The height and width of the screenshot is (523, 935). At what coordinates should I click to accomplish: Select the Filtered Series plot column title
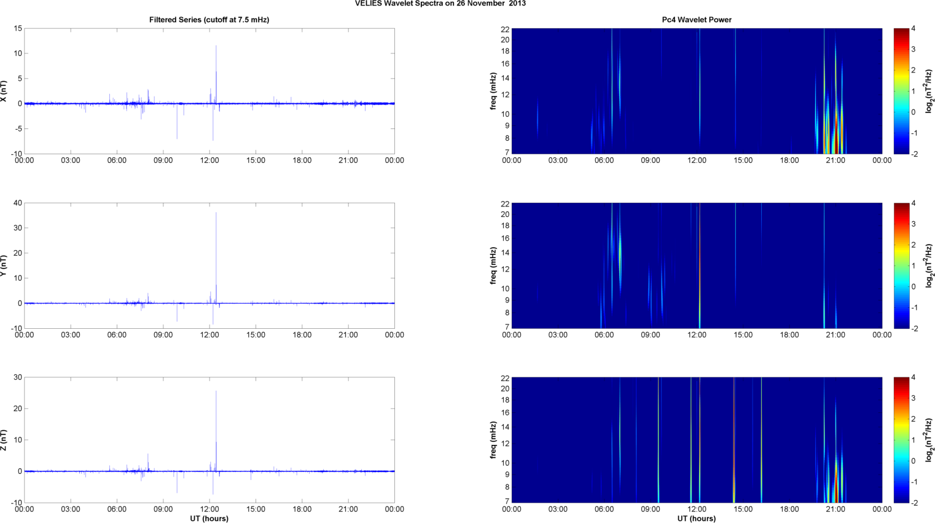click(x=209, y=20)
